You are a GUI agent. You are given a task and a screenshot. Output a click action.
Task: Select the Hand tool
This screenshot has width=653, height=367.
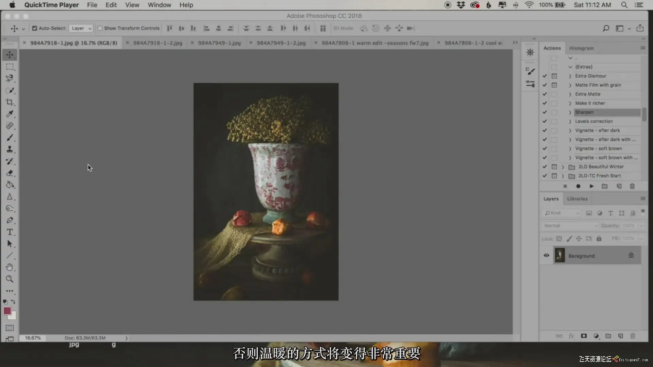click(x=10, y=267)
